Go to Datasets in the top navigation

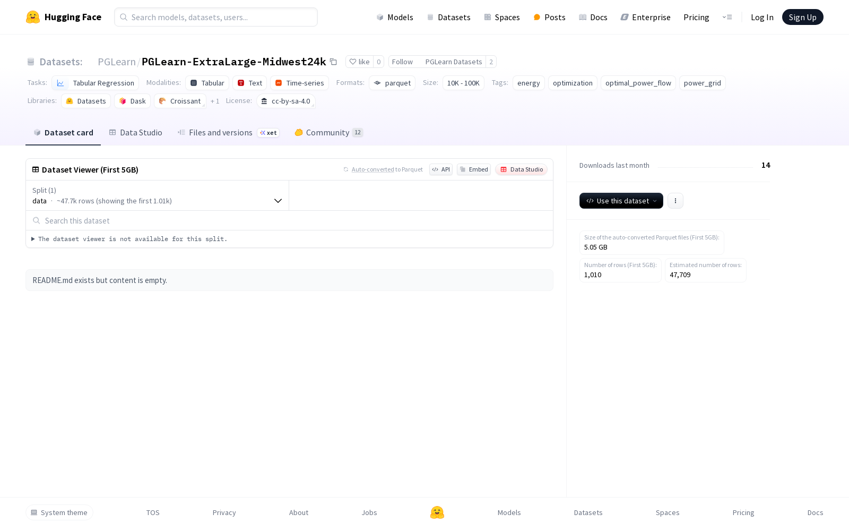pyautogui.click(x=448, y=17)
